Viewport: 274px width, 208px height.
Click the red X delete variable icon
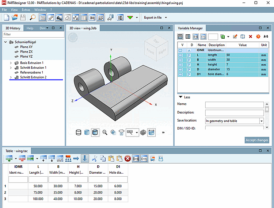point(250,36)
